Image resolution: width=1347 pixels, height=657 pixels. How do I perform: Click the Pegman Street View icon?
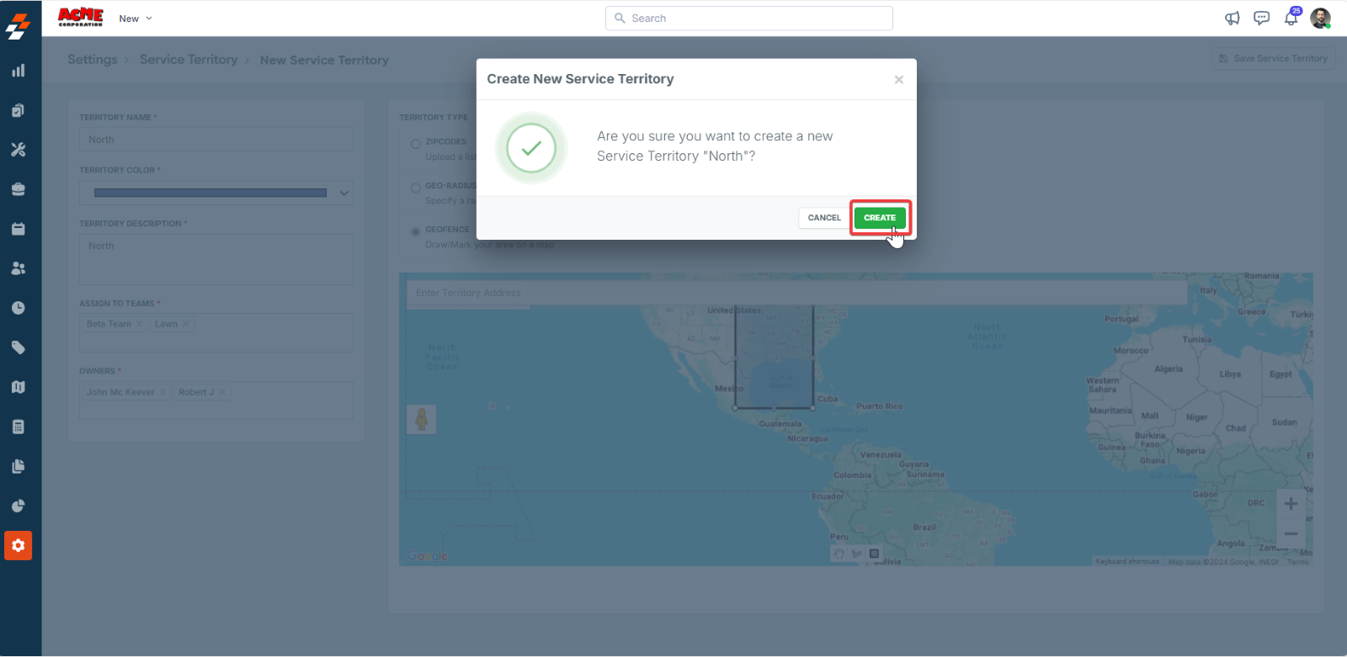[422, 419]
